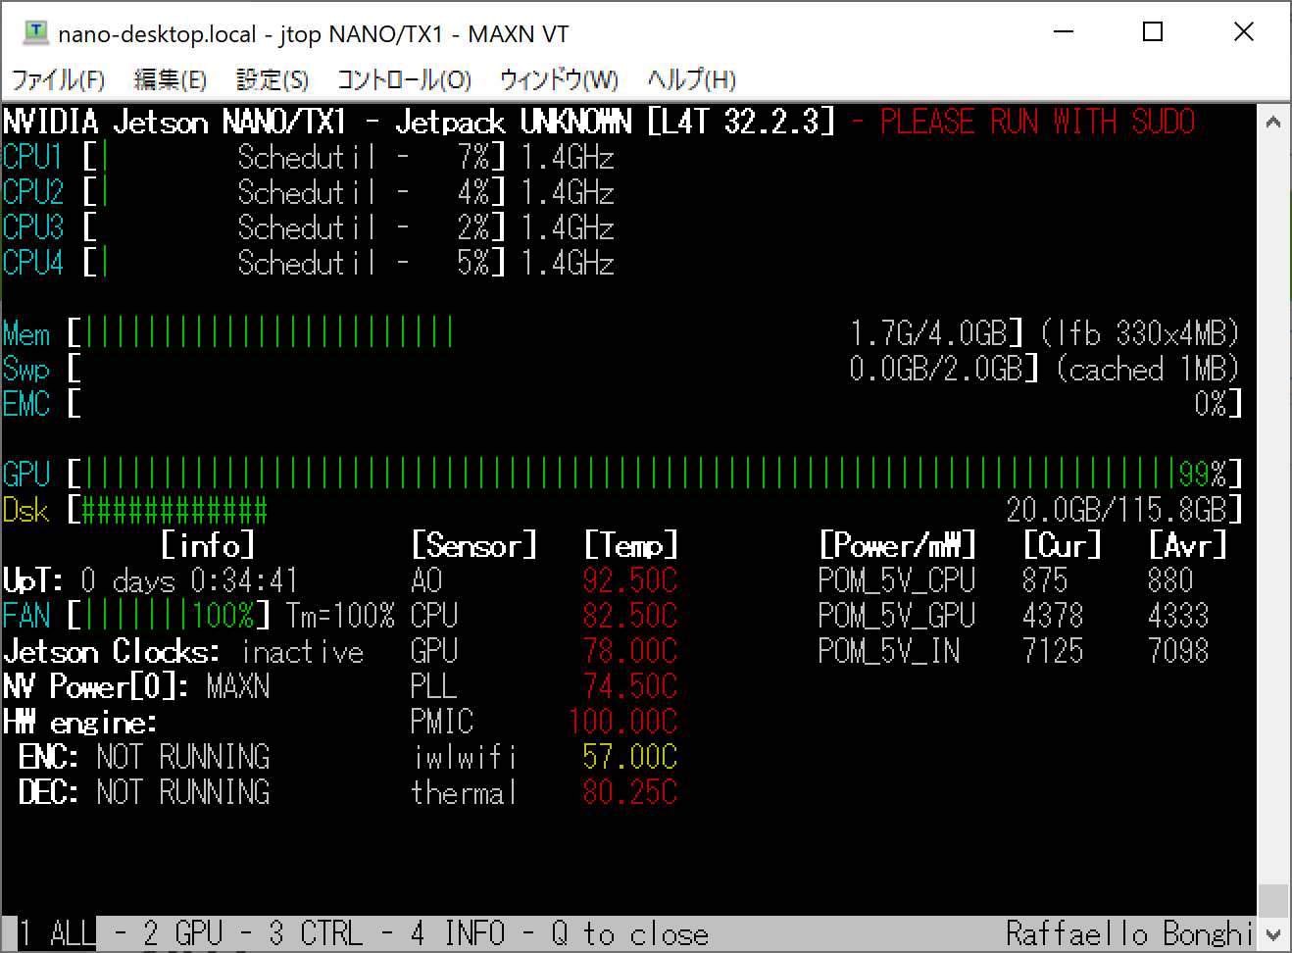Open the ウィンドウ(W) menu

pos(557,79)
